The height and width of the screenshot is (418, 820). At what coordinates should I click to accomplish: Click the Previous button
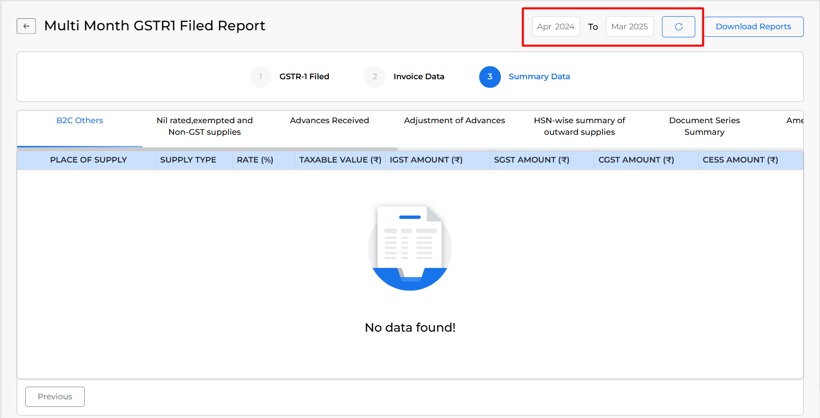[55, 397]
